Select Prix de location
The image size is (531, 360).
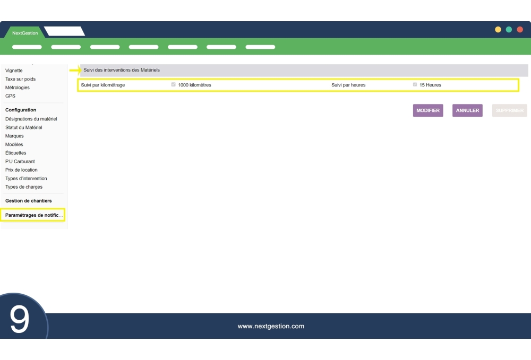pyautogui.click(x=21, y=170)
